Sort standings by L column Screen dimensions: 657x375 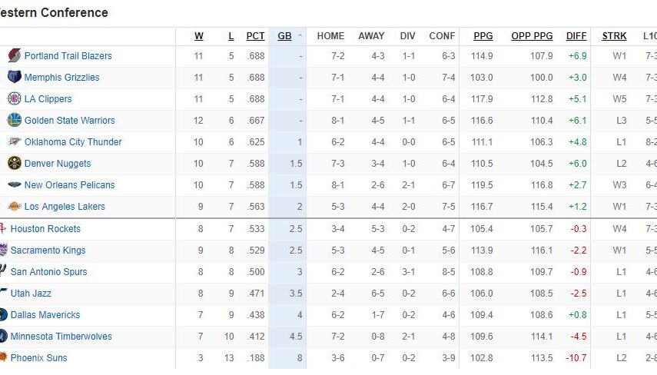(x=231, y=36)
